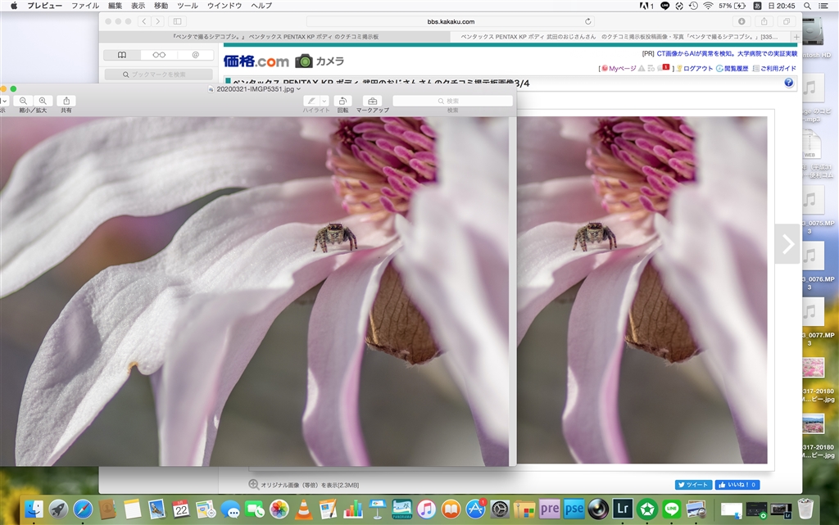The image size is (839, 525).
Task: Click the red notification badge icon
Action: point(665,67)
